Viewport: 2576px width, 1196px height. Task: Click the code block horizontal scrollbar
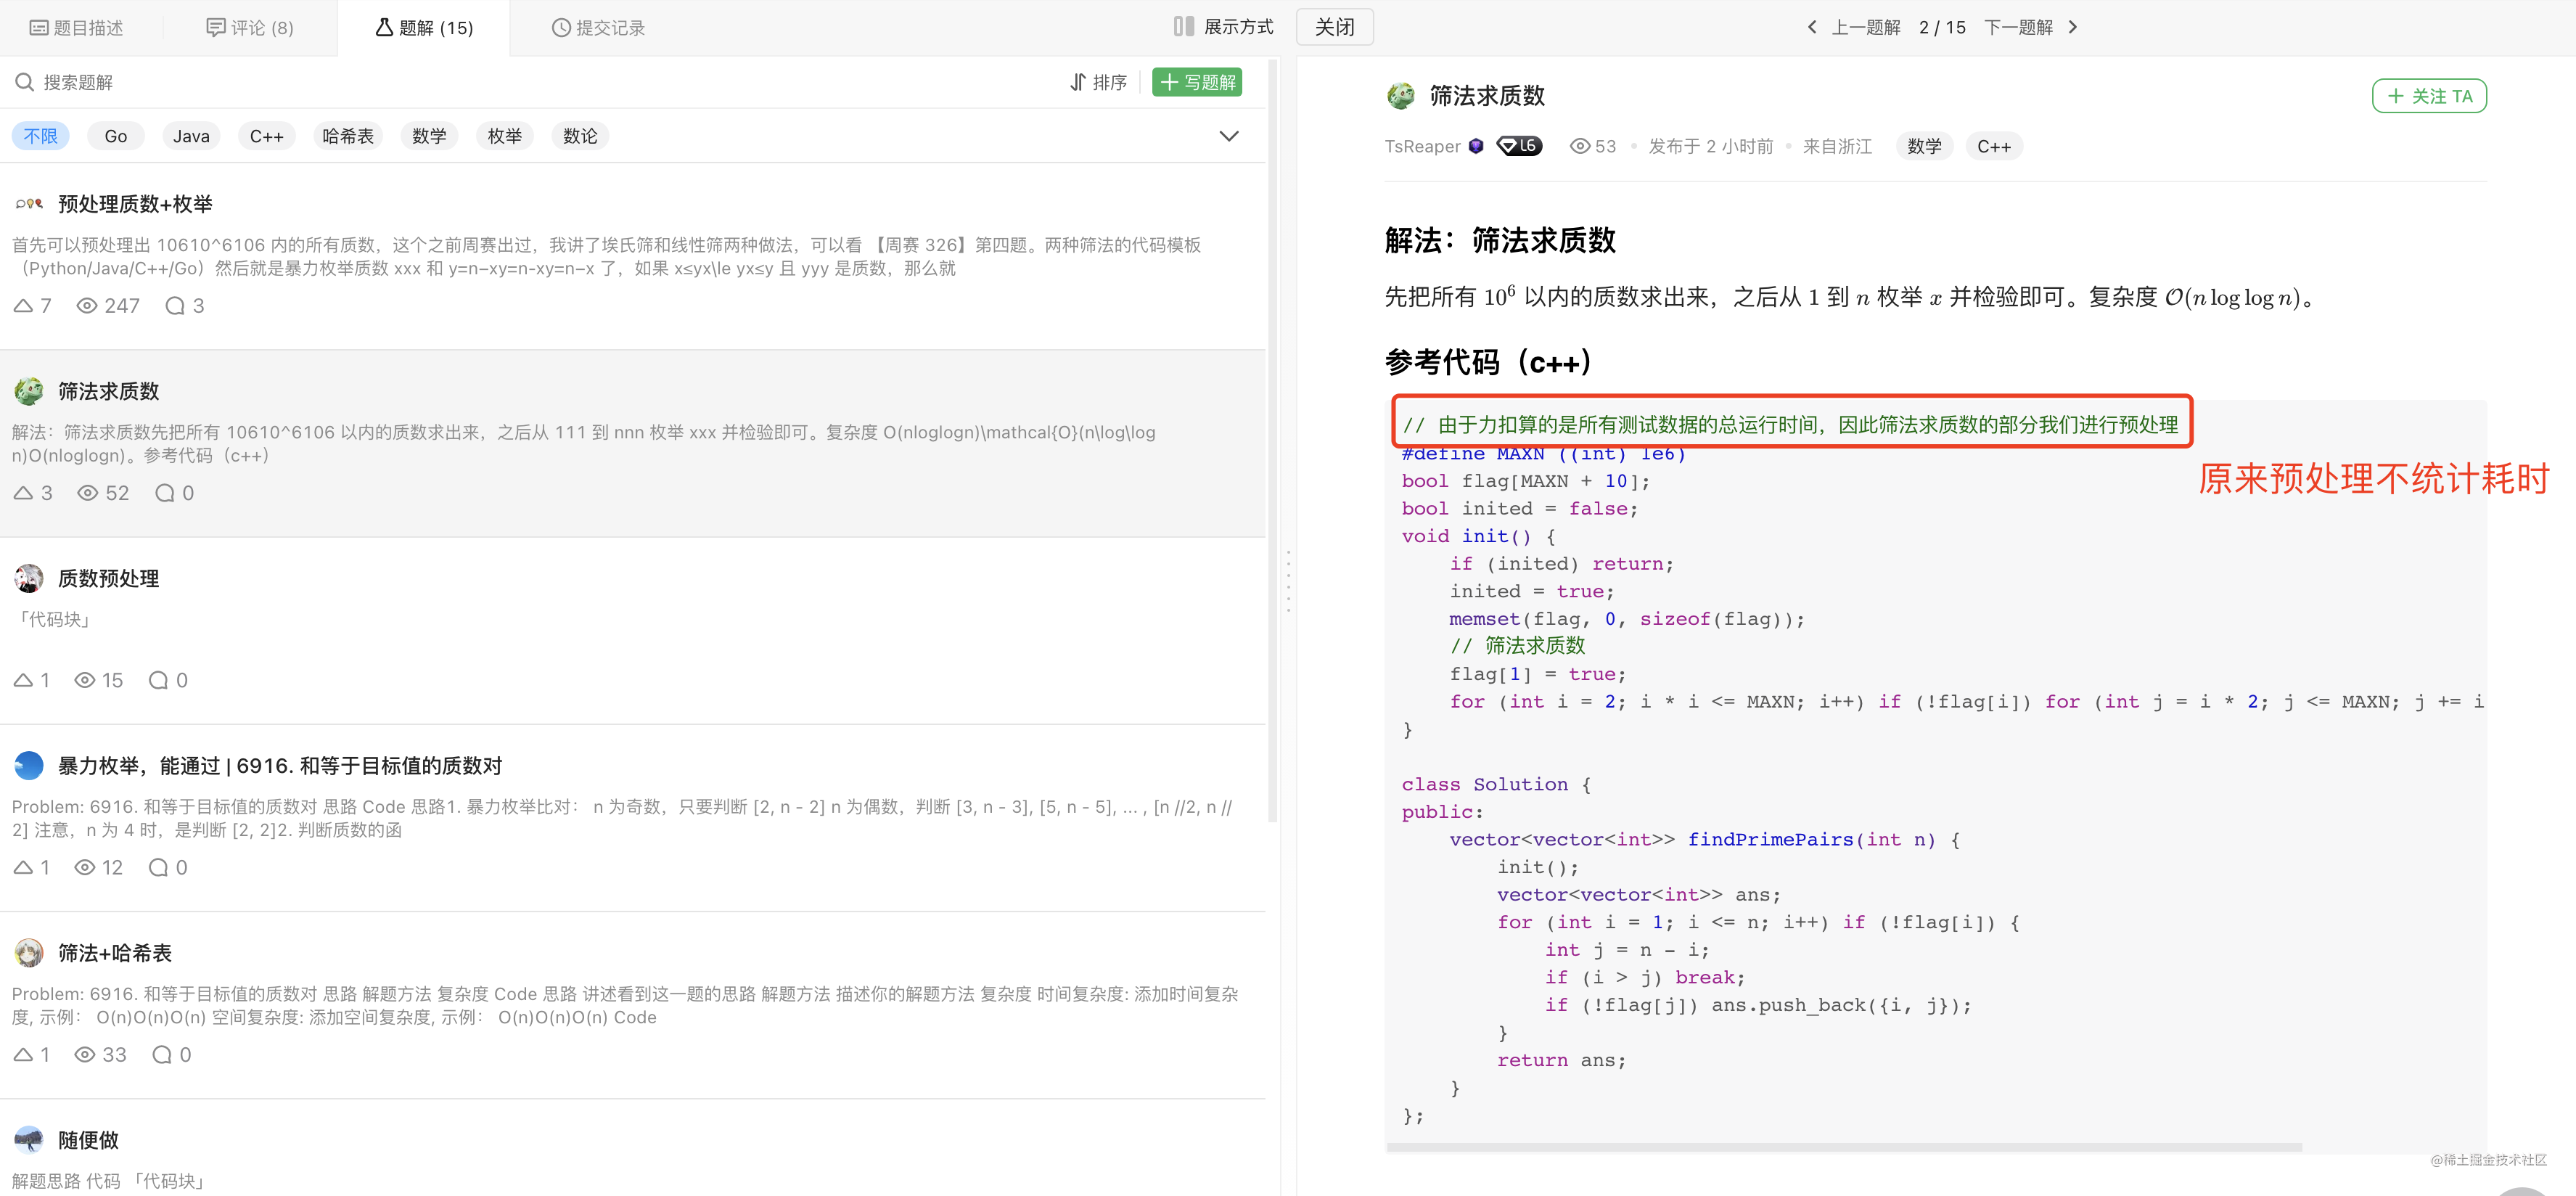[1845, 1147]
